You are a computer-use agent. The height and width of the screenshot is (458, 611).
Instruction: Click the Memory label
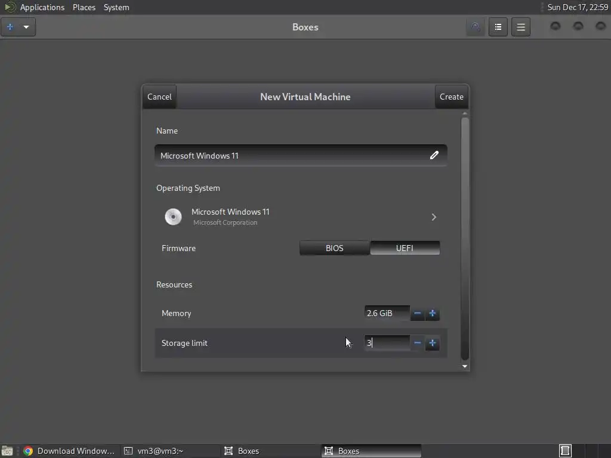(x=176, y=313)
